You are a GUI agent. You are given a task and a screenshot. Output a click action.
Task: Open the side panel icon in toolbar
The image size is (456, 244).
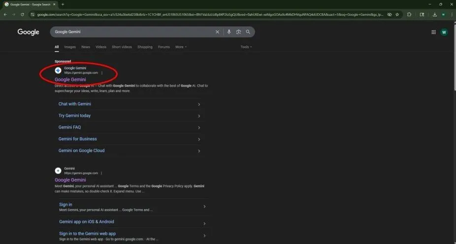[x=422, y=15]
